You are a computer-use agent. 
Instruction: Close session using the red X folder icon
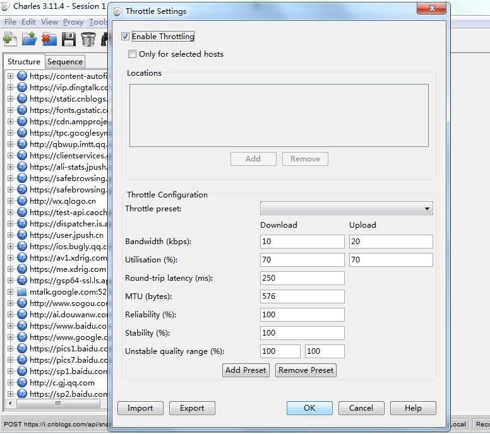point(49,39)
